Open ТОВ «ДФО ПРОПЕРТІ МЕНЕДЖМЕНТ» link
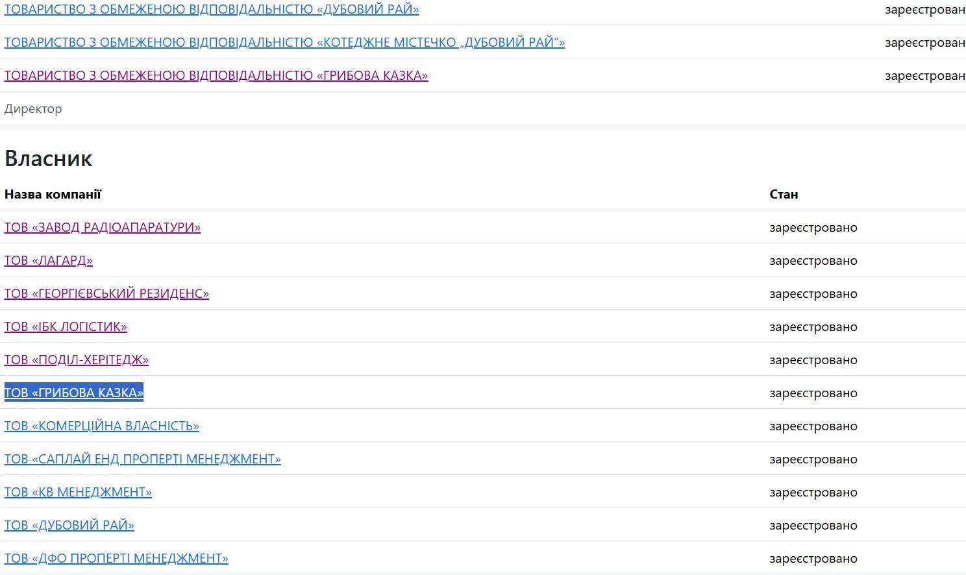The height and width of the screenshot is (575, 966). [116, 558]
